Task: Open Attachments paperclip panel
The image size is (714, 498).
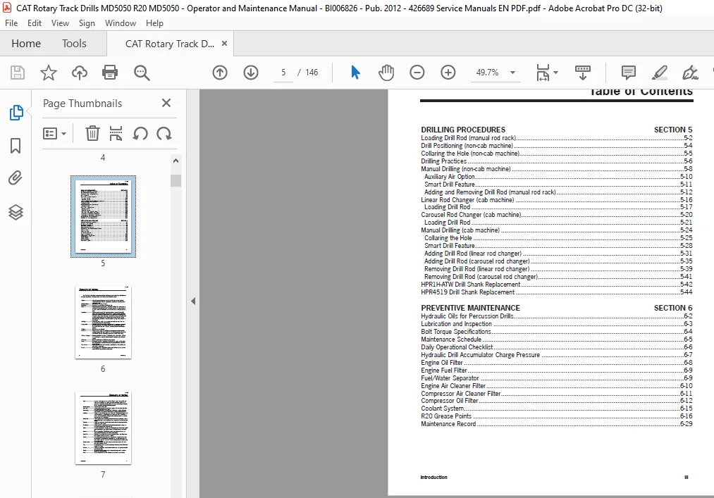Action: pyautogui.click(x=16, y=178)
